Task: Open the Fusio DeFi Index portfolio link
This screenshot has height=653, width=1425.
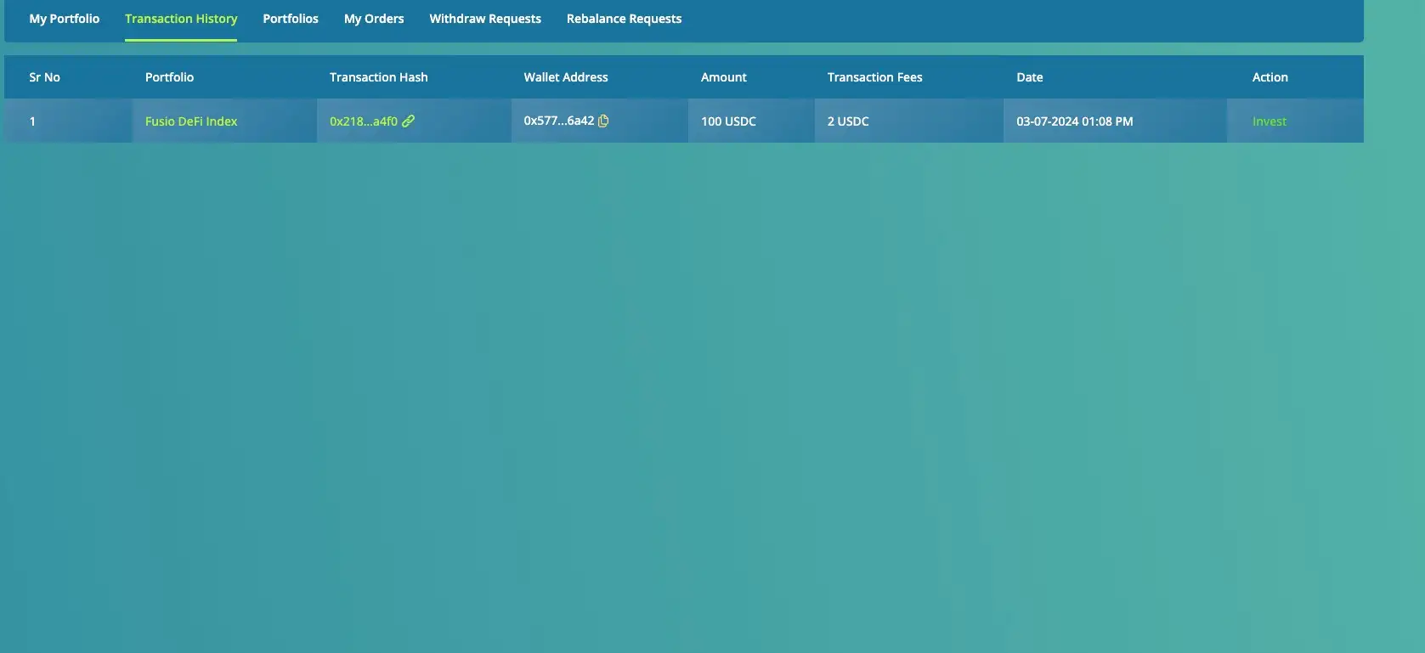Action: click(191, 121)
